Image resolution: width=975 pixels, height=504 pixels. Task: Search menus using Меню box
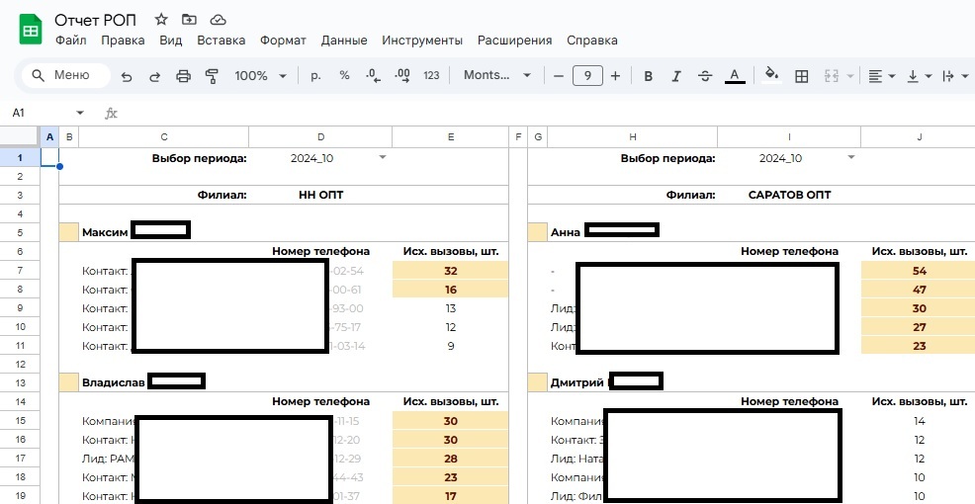[66, 76]
